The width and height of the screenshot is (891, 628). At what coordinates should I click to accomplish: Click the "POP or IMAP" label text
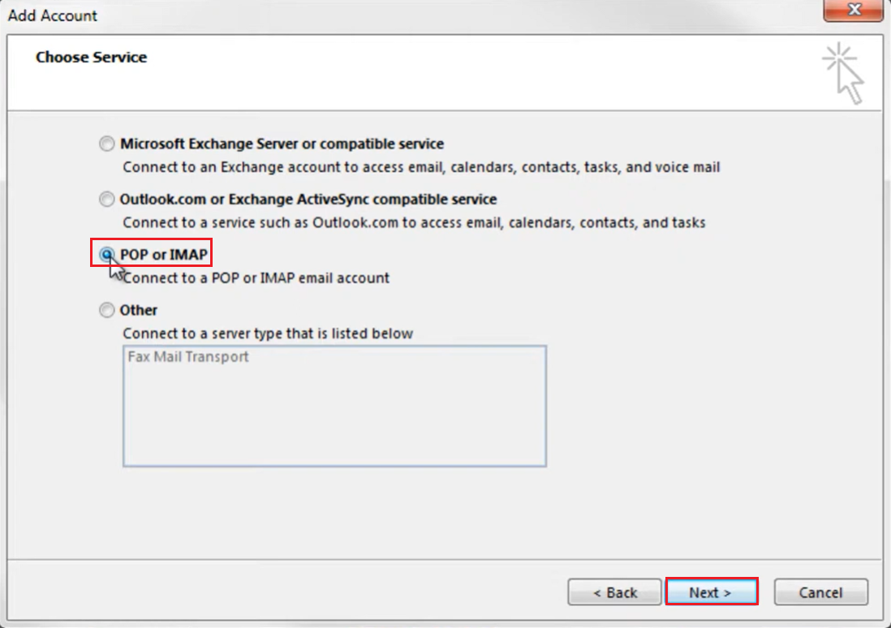click(x=164, y=255)
